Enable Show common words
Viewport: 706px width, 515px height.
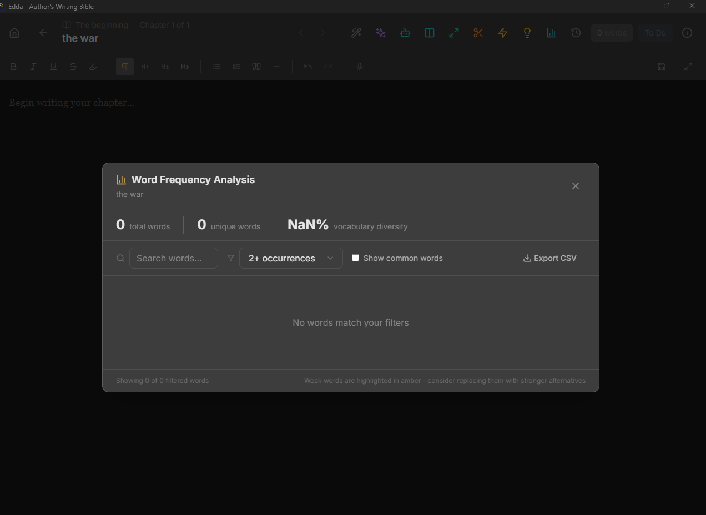355,257
